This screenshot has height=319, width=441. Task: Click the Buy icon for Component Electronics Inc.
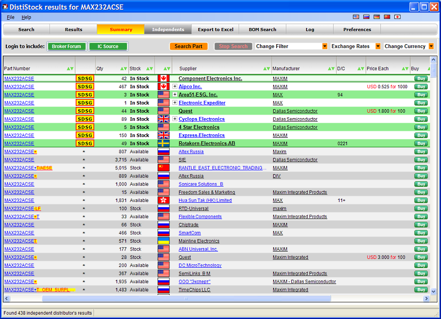(x=421, y=78)
